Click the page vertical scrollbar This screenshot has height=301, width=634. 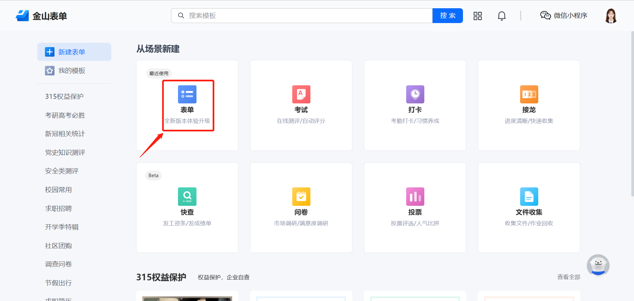click(632, 114)
